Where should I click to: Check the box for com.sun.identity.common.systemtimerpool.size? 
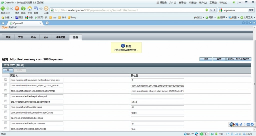pos(6,79)
